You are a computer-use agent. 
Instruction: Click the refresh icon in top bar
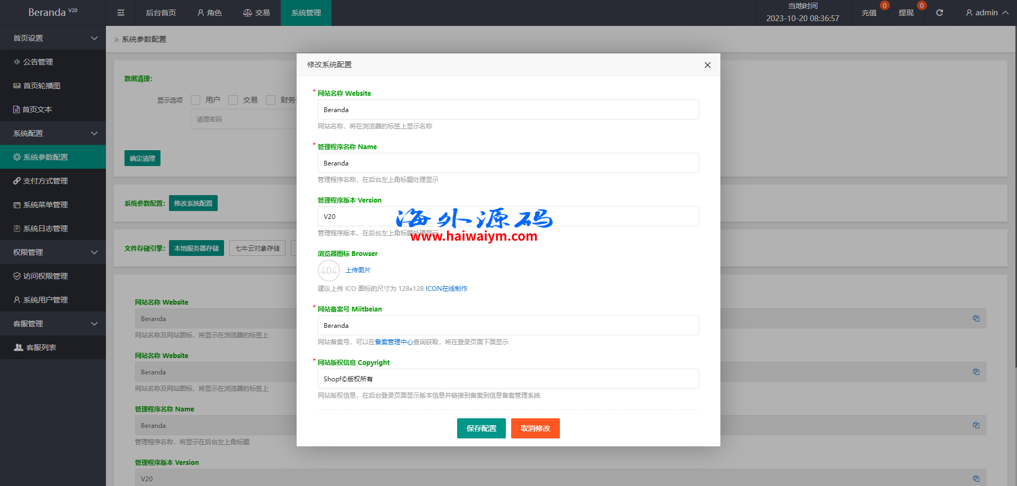pyautogui.click(x=939, y=13)
